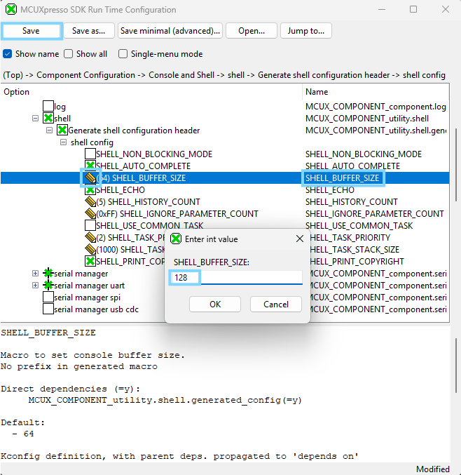461x475 pixels.
Task: Click the Name column header
Action: (x=317, y=92)
